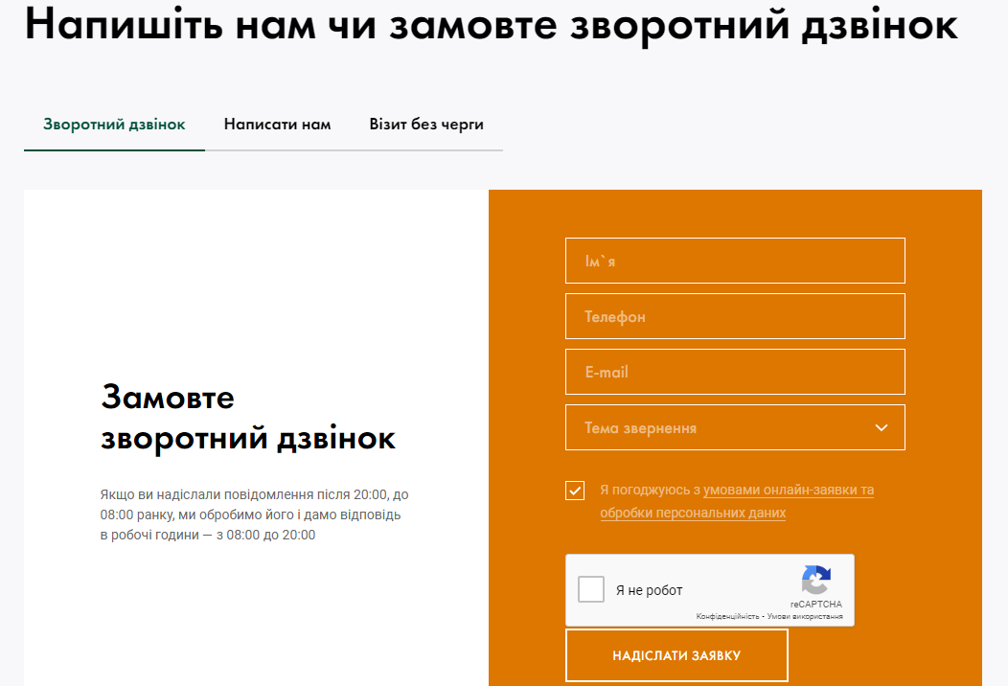
Task: Focus the Ім'я input field
Action: pos(735,261)
